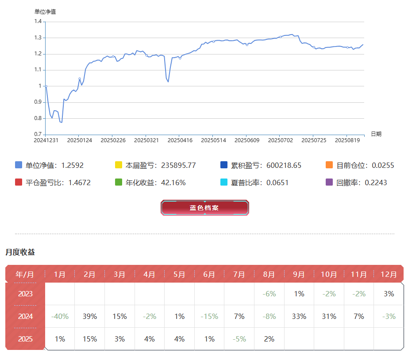
Task: Click the green 年化收益 legend swatch
Action: tap(119, 182)
